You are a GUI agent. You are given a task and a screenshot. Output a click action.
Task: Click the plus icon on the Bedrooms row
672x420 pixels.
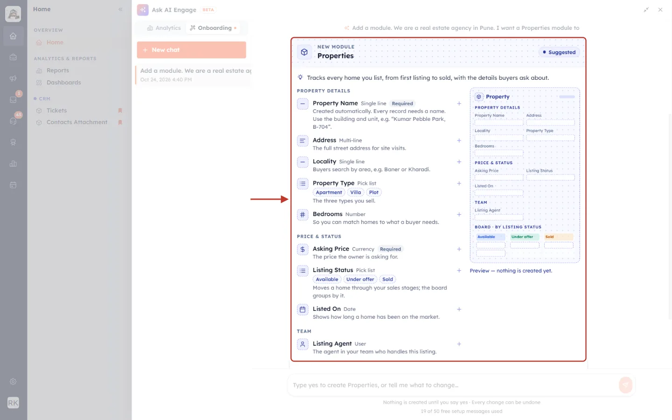point(459,215)
